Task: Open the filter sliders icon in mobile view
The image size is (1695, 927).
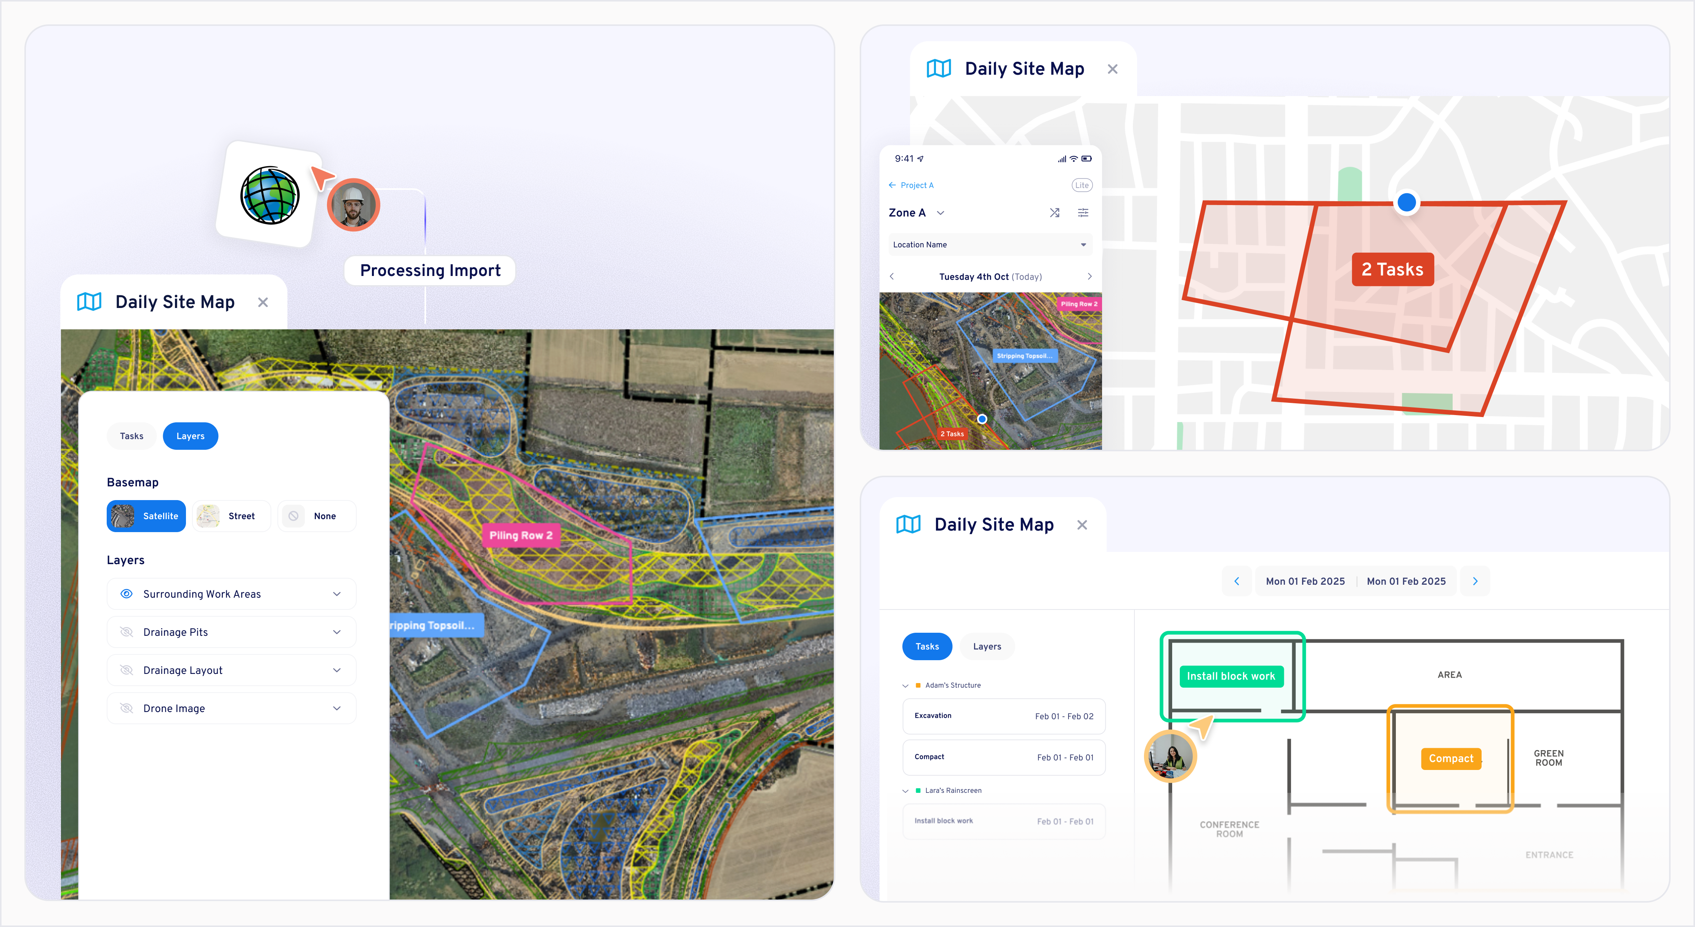Action: point(1082,213)
